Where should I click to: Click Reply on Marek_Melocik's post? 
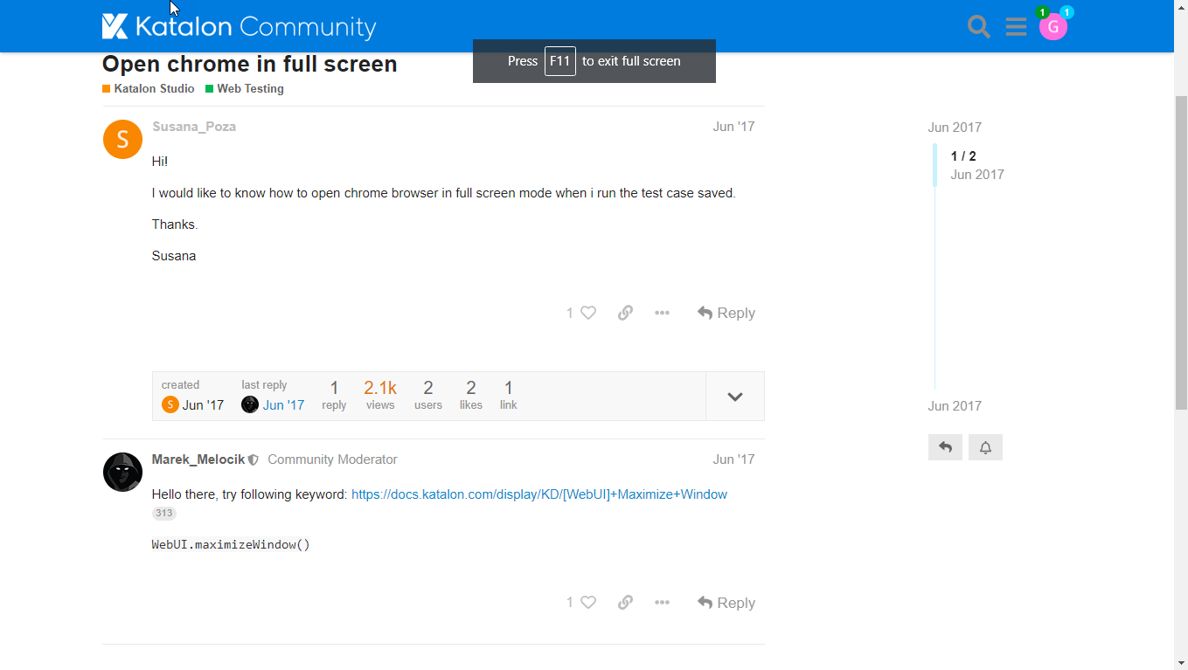726,603
